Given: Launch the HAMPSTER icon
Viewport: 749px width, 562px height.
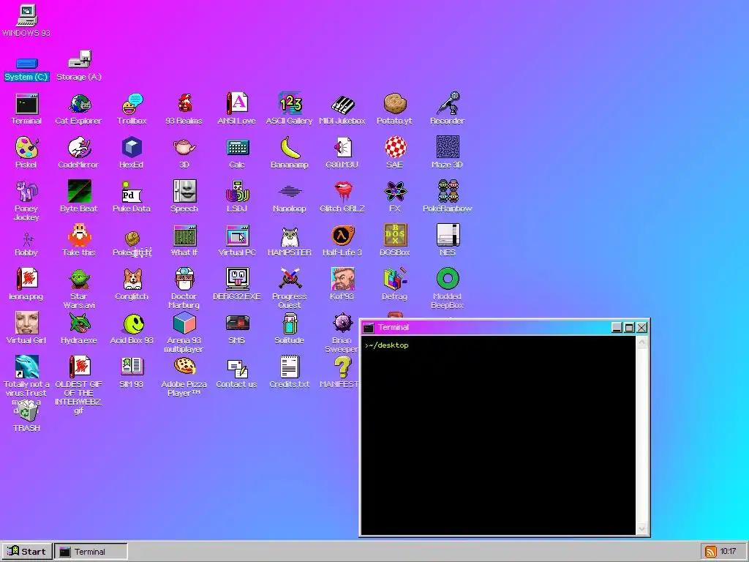Looking at the screenshot, I should point(290,236).
